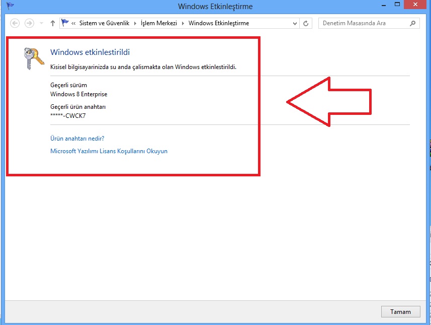Click the Windows Etkinleştirme title bar text
Viewport: 431px width, 325px height.
[x=215, y=7]
